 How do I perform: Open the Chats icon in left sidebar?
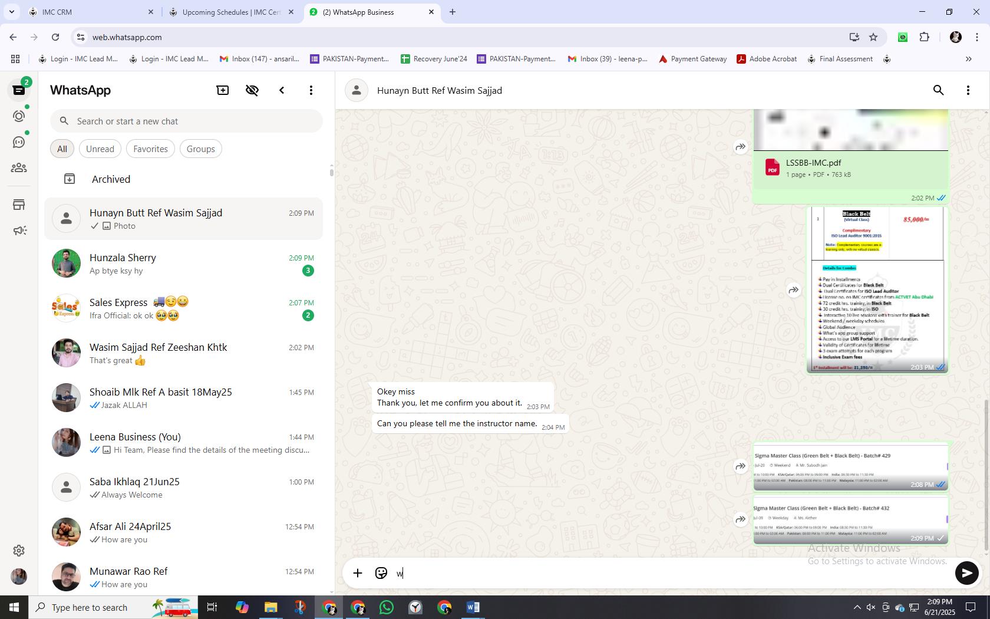click(x=19, y=90)
